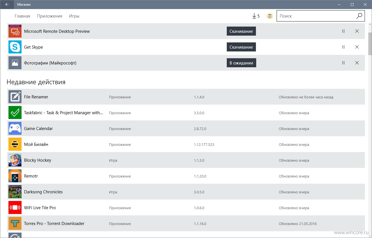Open the Game Calendar gamepad icon
Image resolution: width=372 pixels, height=238 pixels.
coord(15,128)
